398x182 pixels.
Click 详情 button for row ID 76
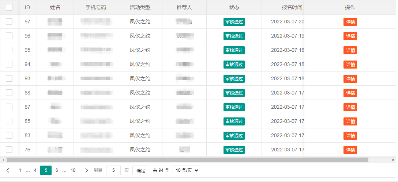click(350, 150)
